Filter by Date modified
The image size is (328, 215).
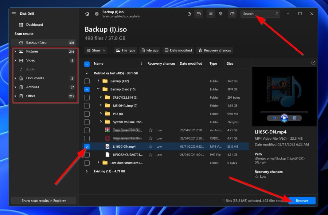(x=178, y=50)
